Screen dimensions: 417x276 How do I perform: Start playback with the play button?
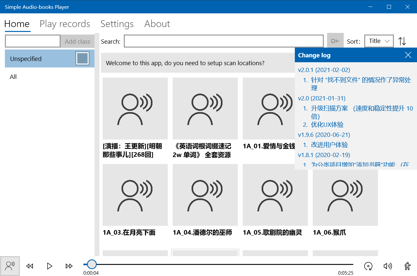50,266
